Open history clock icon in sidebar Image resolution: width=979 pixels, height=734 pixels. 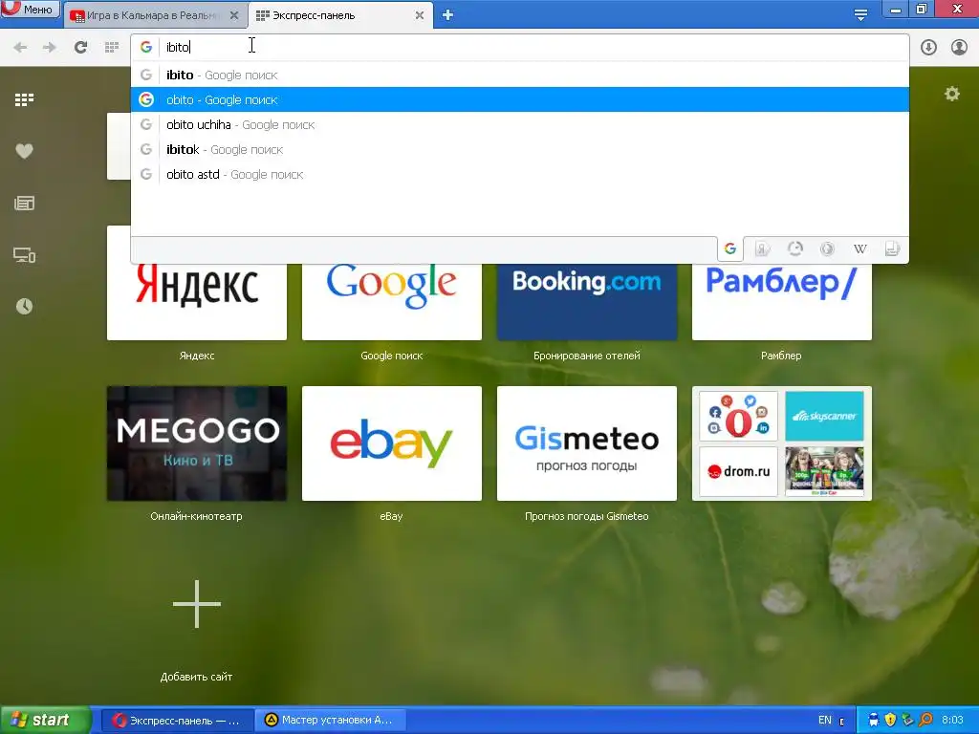coord(24,307)
